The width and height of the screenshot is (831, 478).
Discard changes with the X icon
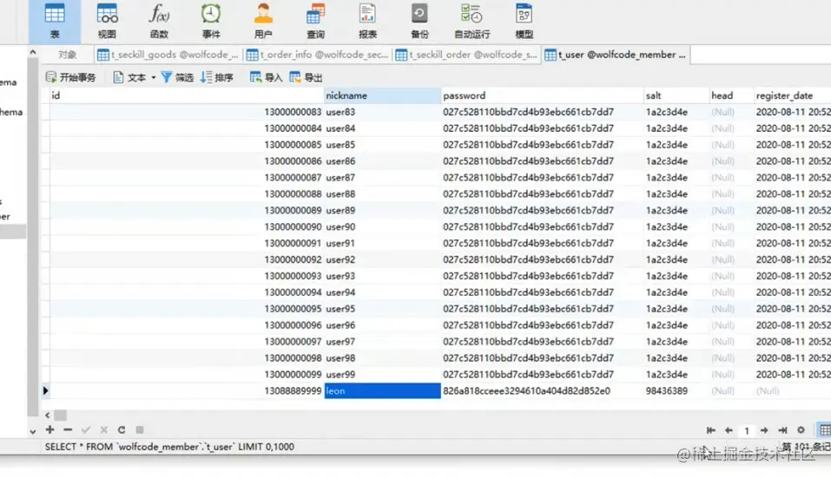coord(104,429)
